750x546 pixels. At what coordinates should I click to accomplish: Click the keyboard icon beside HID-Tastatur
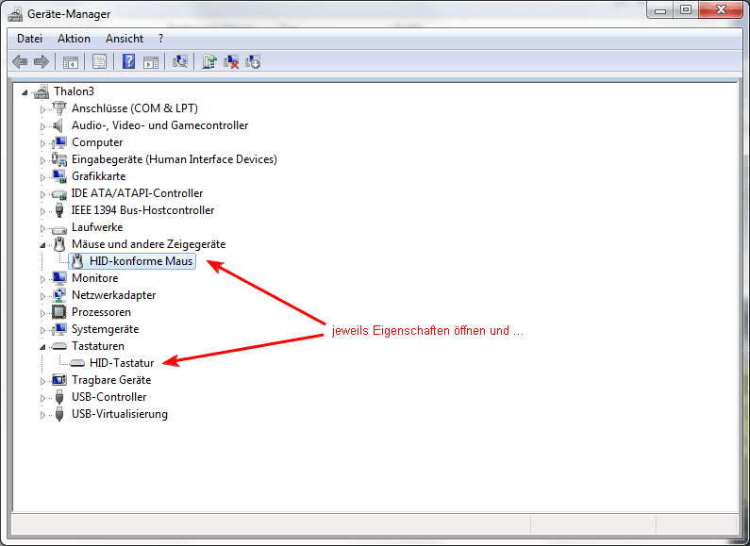click(77, 363)
